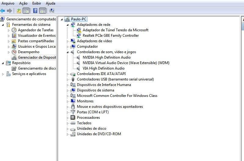This screenshot has height=161, width=244.
Task: Click the Processadores chip icon
Action: pyautogui.click(x=73, y=118)
